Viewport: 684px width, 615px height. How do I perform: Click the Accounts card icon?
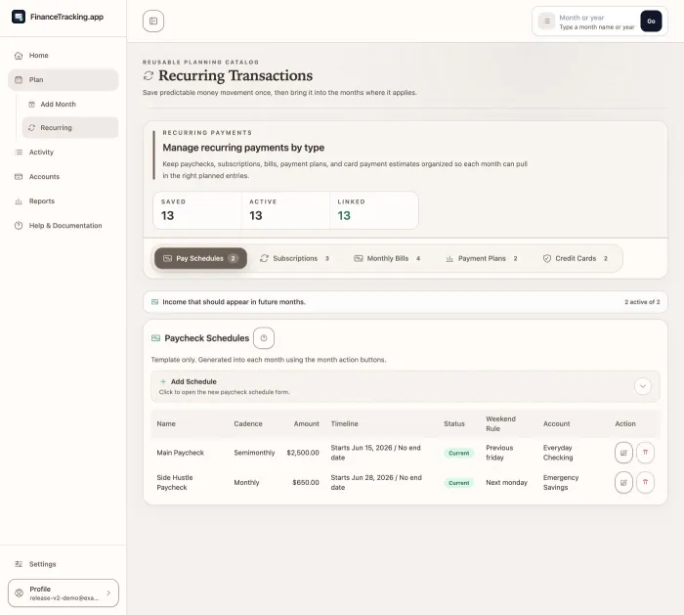pos(19,177)
